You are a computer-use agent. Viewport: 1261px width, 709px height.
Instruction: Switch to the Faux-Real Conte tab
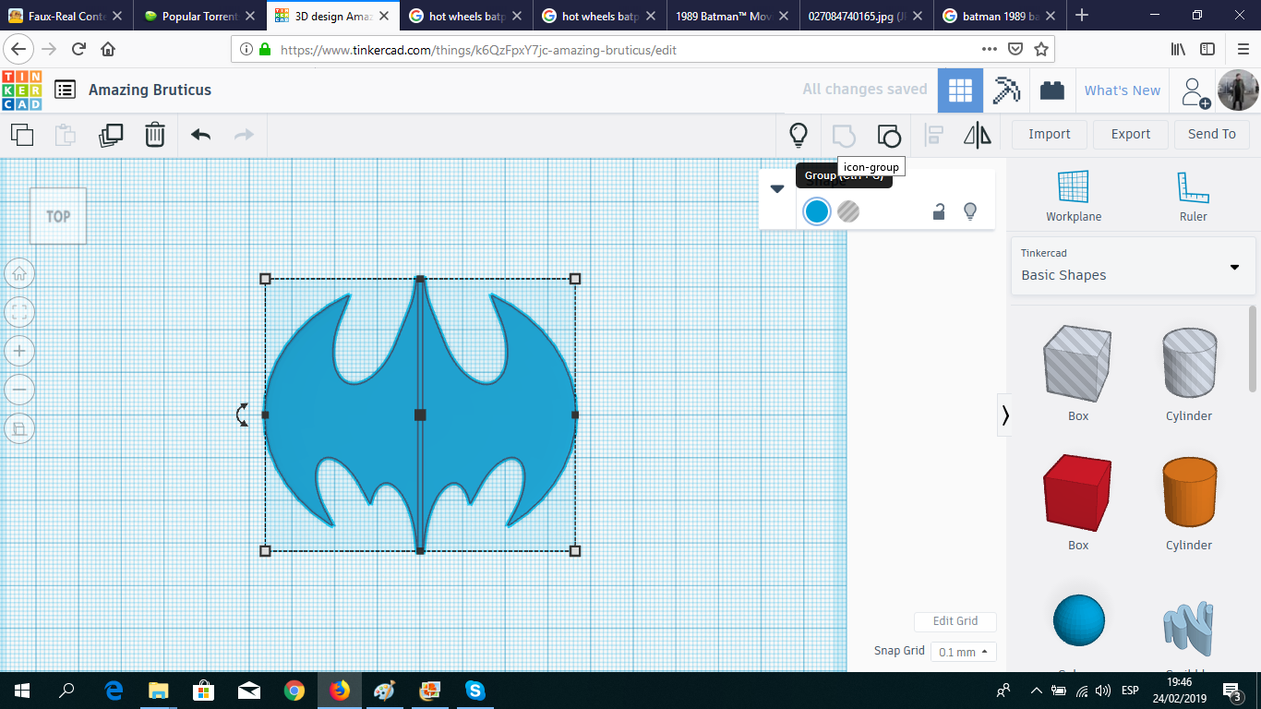66,16
